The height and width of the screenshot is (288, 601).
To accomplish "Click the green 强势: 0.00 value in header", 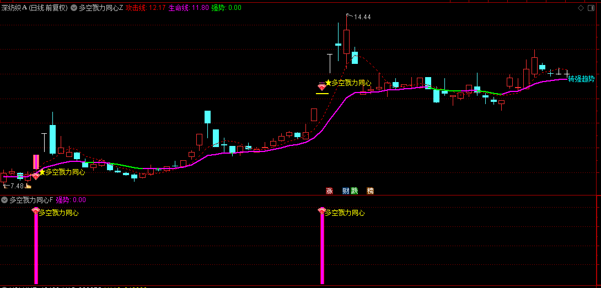I will [226, 8].
